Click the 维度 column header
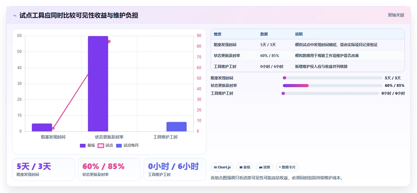Screen dimensions: 417x193 pyautogui.click(x=218, y=34)
